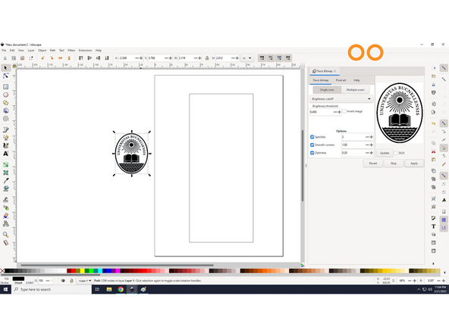Select the Node editing tool
This screenshot has height=336, width=449.
click(5, 76)
